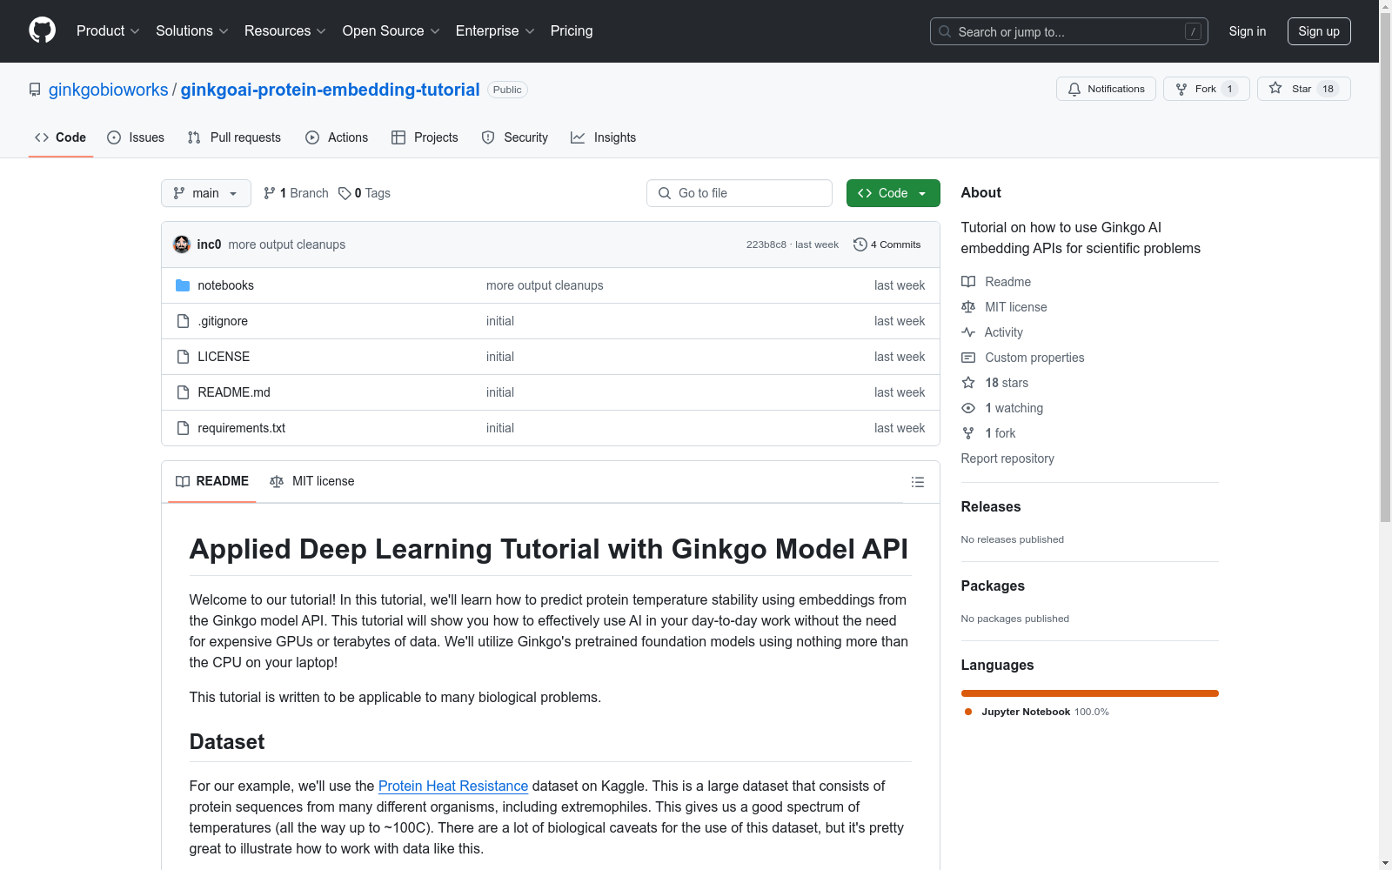Select the MIT license tab

[312, 481]
